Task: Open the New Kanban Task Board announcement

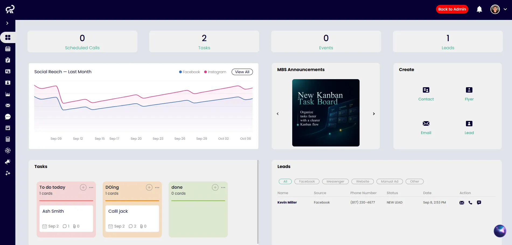Action: click(x=326, y=113)
